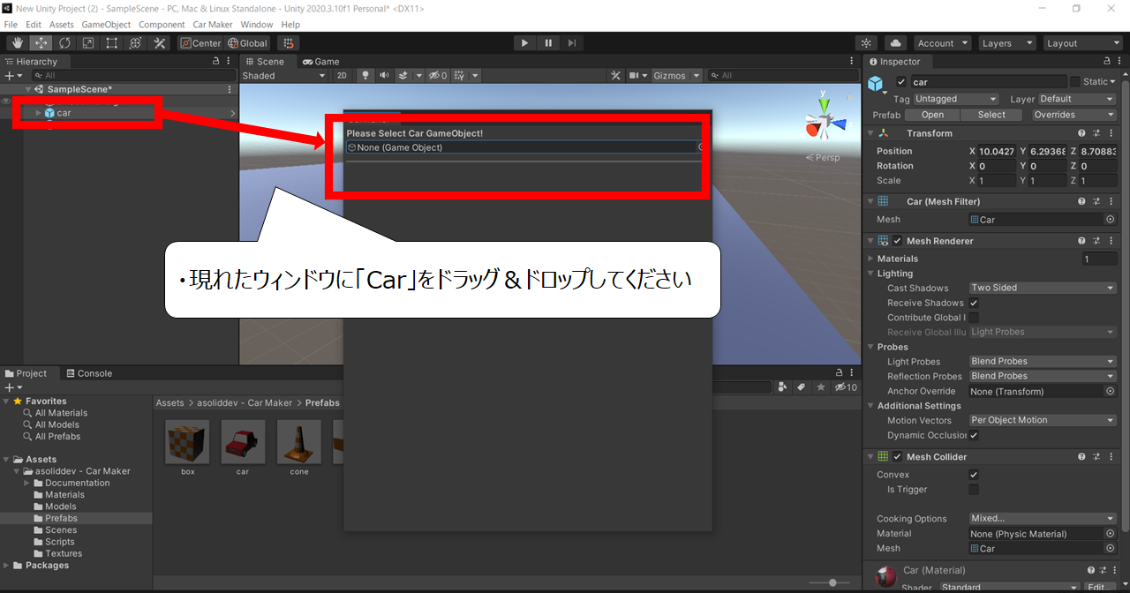Uncheck Convex on Mesh Collider
The image size is (1130, 593).
coord(974,475)
